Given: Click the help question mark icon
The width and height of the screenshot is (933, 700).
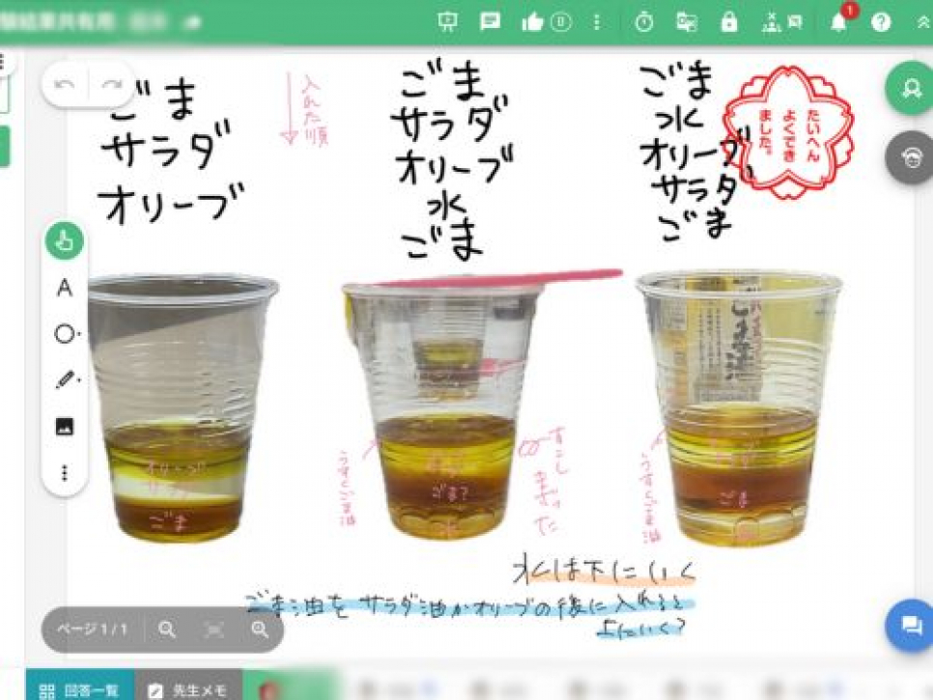Looking at the screenshot, I should click(x=881, y=22).
